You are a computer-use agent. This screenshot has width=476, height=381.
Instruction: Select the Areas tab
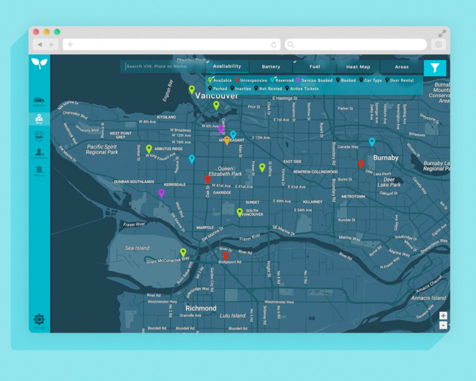401,67
